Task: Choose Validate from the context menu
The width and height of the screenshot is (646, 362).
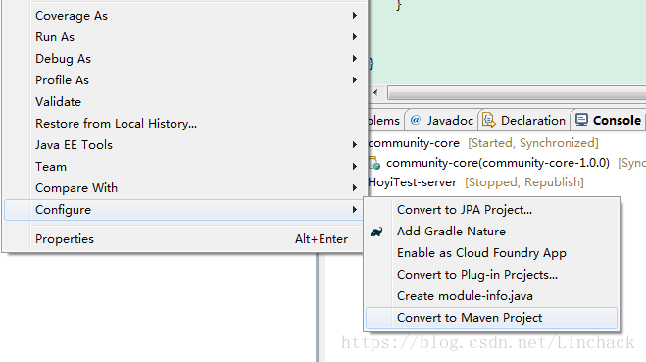Action: pos(183,102)
